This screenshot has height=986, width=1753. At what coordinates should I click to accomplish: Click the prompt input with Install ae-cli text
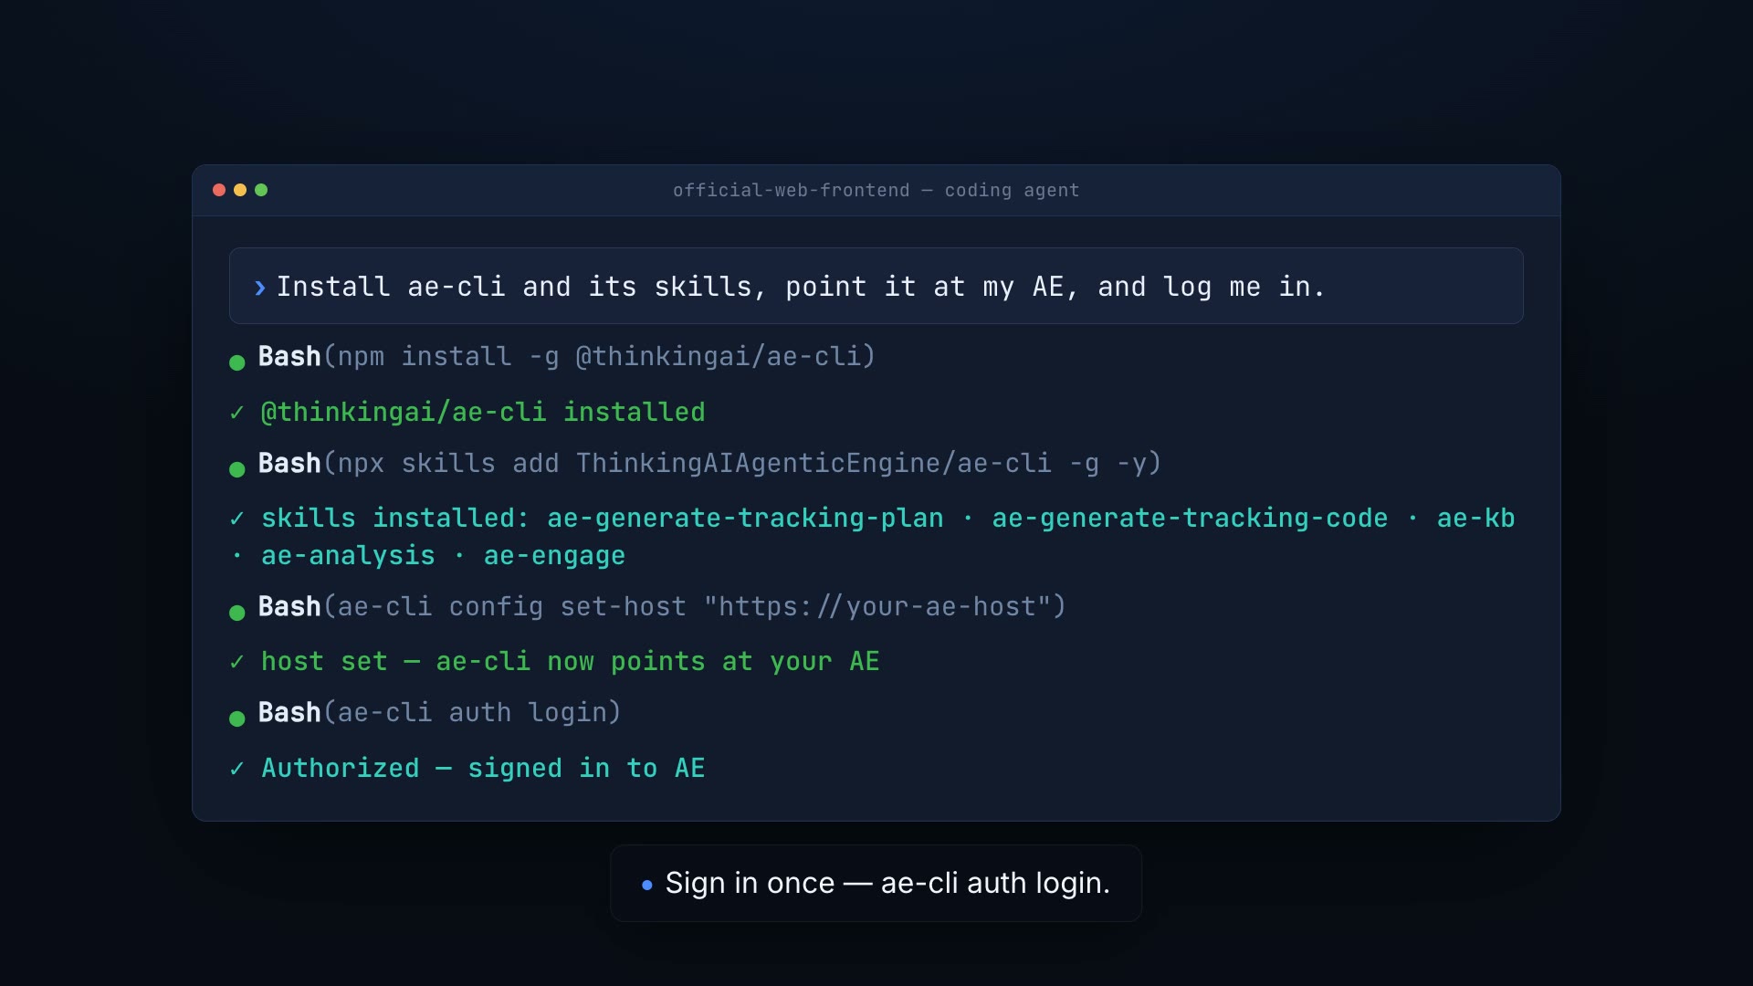tap(876, 286)
